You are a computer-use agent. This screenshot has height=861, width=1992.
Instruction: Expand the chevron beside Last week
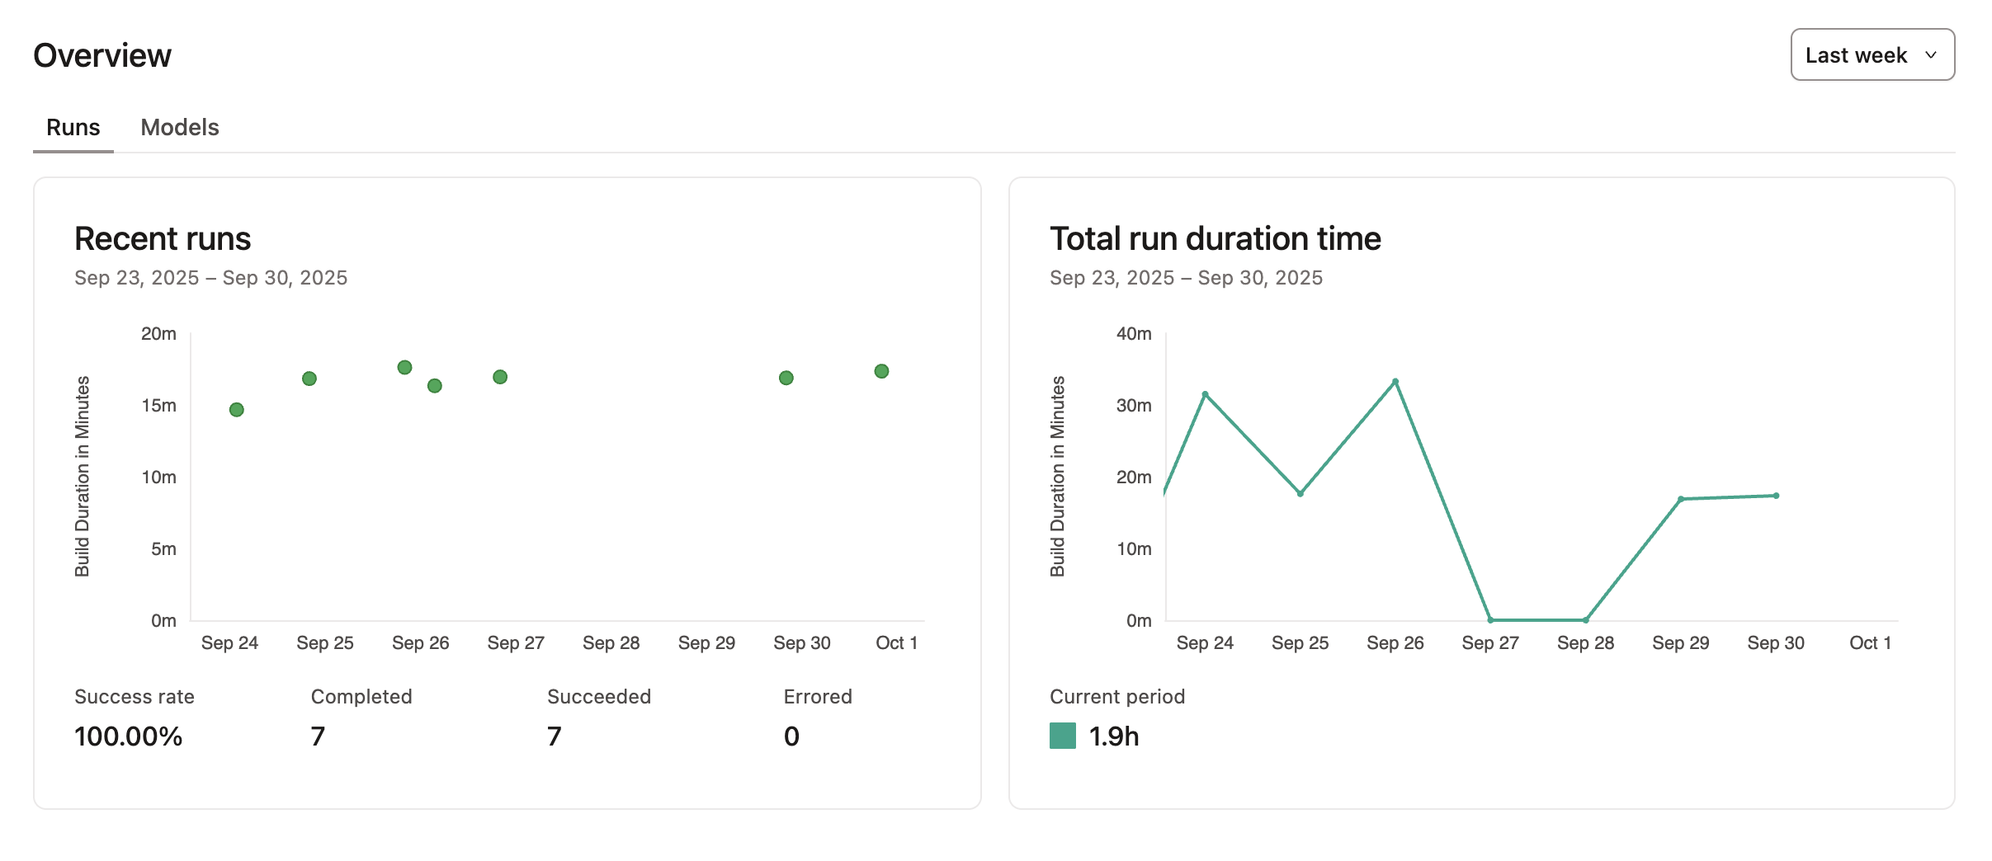tap(1931, 54)
